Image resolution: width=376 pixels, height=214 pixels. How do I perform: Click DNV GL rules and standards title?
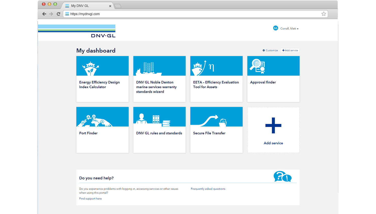point(159,133)
